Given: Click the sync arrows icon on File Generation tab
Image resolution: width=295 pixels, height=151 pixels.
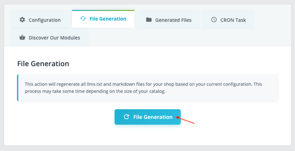Looking at the screenshot, I should (83, 18).
